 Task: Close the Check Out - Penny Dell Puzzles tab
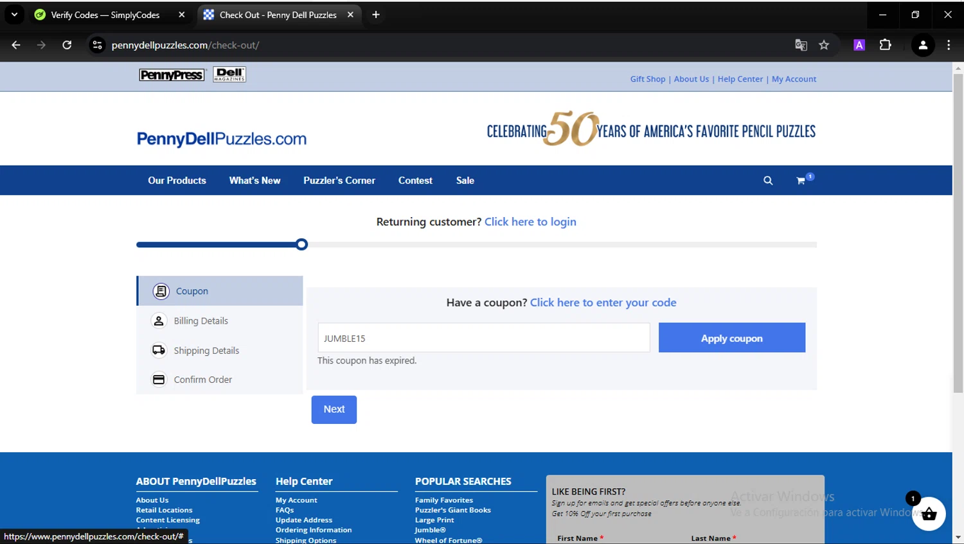(x=350, y=15)
